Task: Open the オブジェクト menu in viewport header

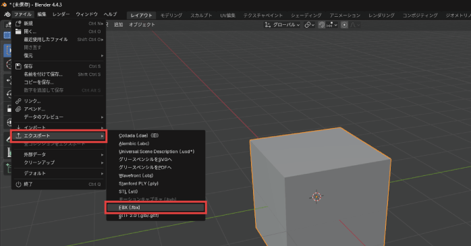Action: [142, 24]
